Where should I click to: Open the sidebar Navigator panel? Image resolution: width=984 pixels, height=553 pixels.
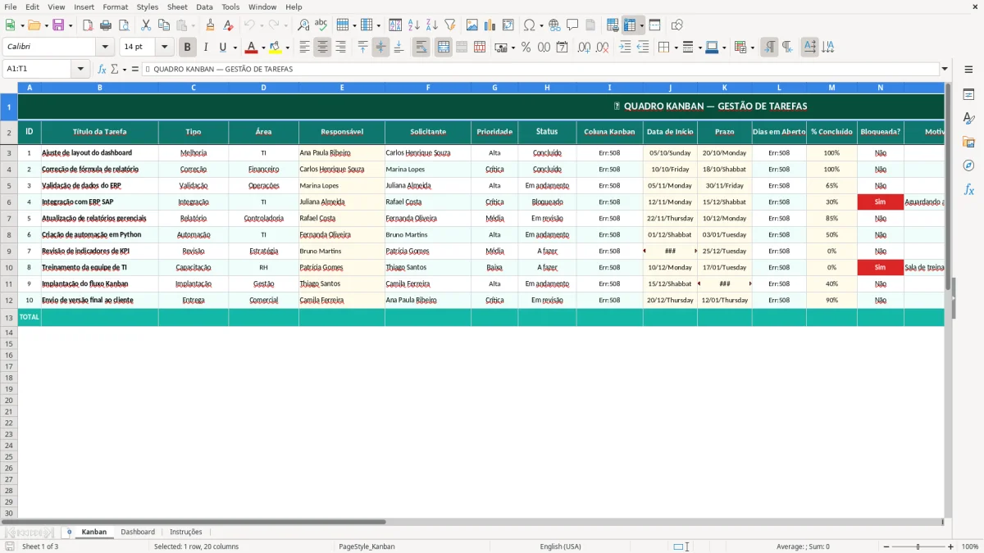[968, 165]
